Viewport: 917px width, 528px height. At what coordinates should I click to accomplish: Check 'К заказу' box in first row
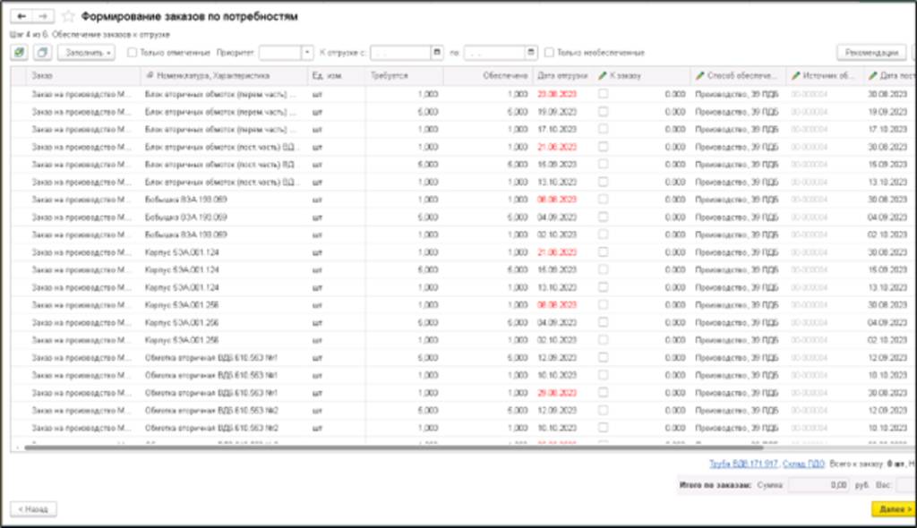pos(603,94)
